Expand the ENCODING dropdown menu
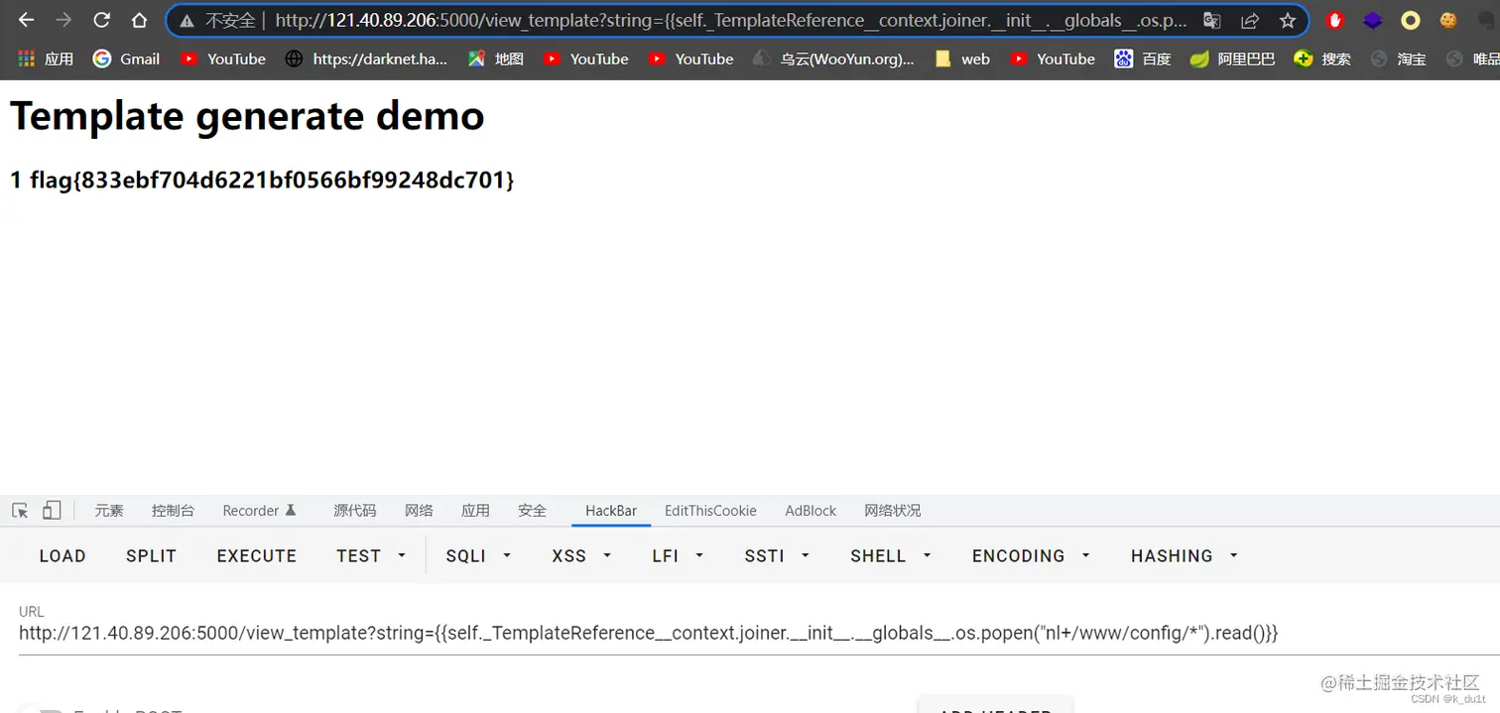Viewport: 1500px width, 713px height. [1031, 556]
